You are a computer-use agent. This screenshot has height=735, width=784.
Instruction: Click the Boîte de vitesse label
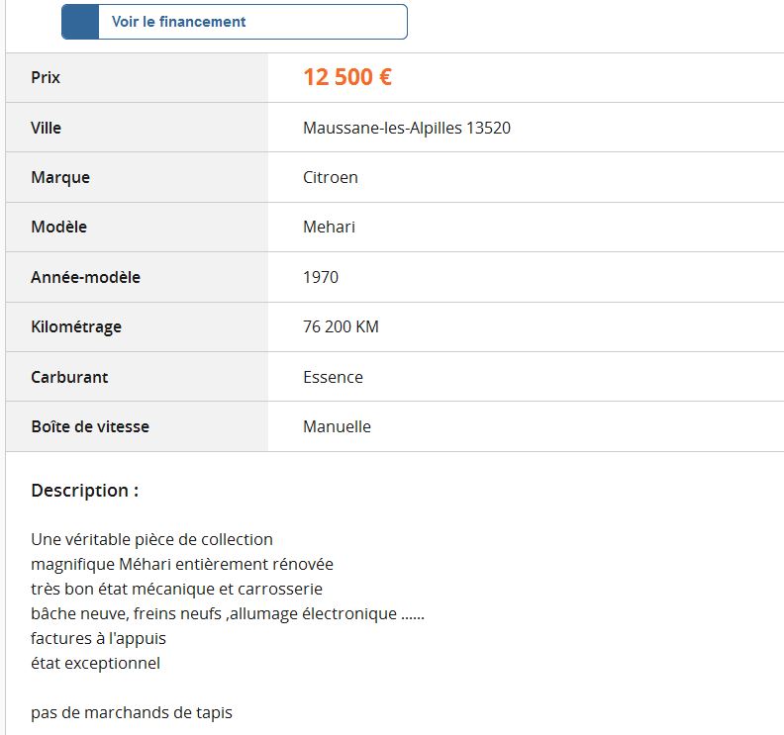[90, 426]
